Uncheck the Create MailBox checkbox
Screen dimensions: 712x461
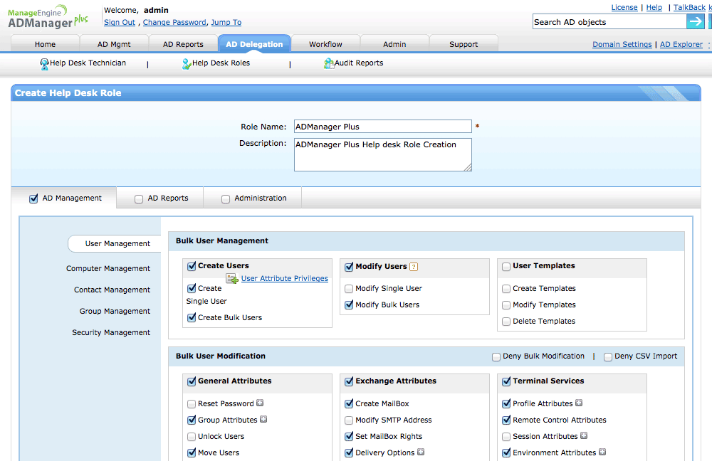coord(349,404)
